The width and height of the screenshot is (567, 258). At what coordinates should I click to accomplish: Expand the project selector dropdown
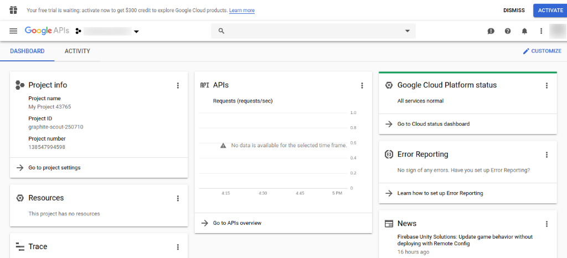point(136,32)
